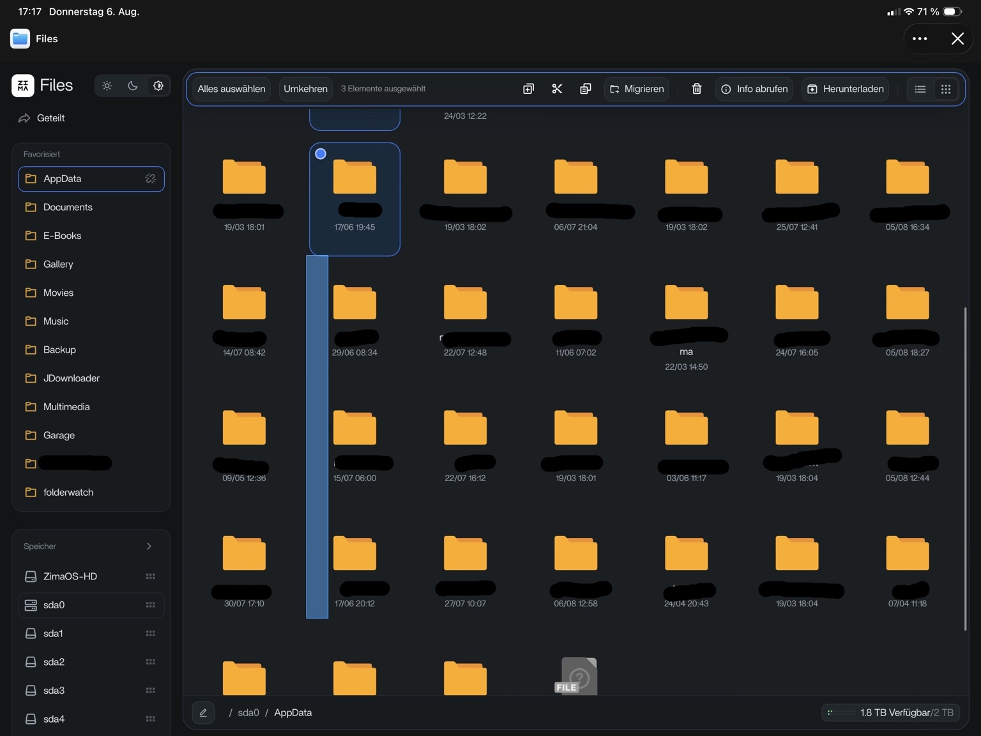Click the scissors cut icon
This screenshot has height=736, width=981.
pos(557,89)
